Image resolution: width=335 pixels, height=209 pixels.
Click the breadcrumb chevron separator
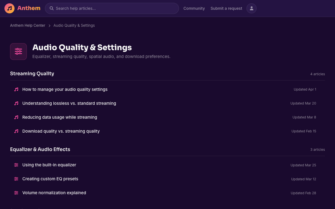click(49, 26)
